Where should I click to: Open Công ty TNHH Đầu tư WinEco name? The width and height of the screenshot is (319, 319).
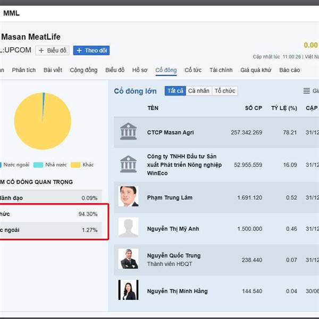tap(184, 165)
